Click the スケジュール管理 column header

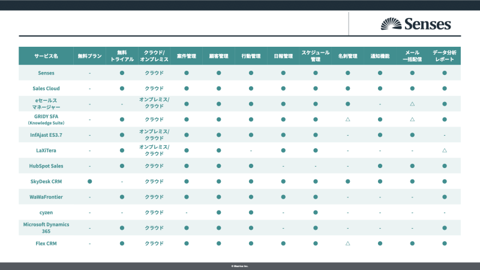[x=316, y=56]
